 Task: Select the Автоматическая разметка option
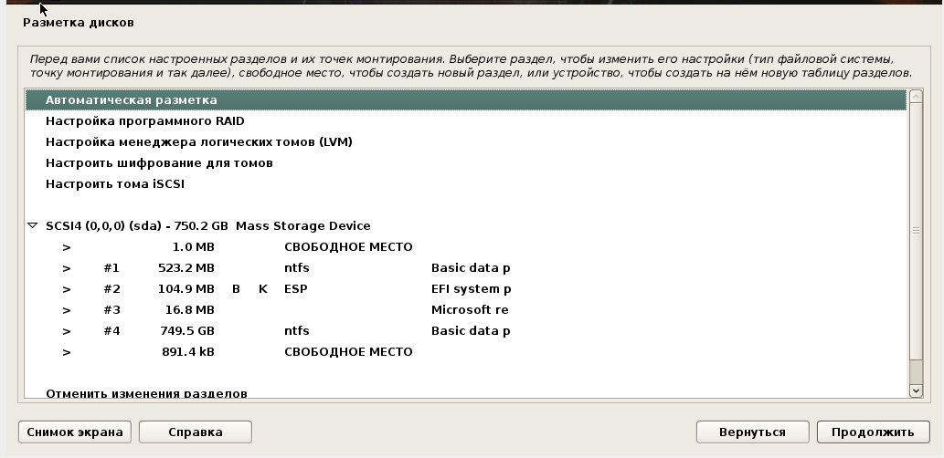point(132,100)
